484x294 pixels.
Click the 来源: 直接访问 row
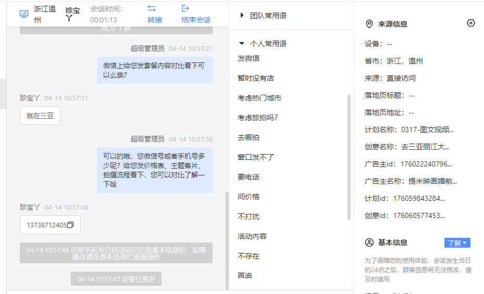(x=390, y=78)
